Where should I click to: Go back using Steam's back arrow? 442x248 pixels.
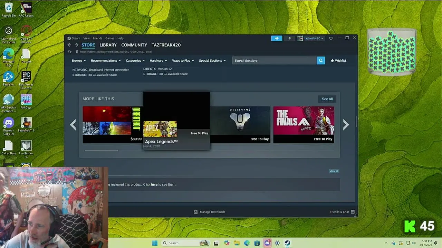(x=69, y=45)
